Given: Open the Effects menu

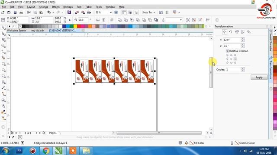Looking at the screenshot, I should [55, 7].
